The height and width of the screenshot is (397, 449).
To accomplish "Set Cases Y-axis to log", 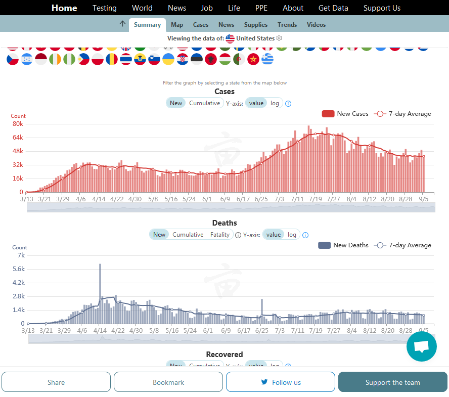I will (x=275, y=103).
